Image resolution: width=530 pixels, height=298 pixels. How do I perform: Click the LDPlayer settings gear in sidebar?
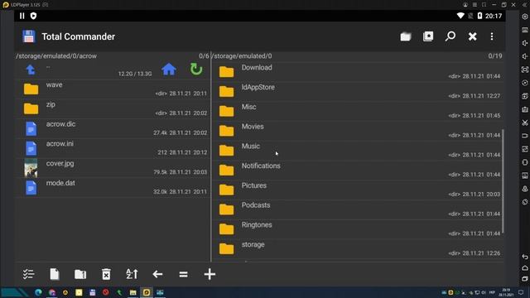point(524,17)
